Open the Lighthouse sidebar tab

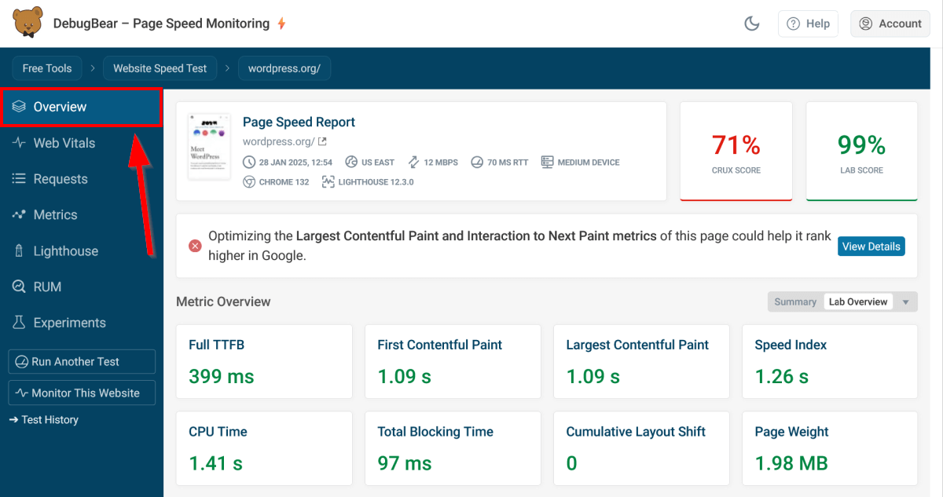pos(82,251)
